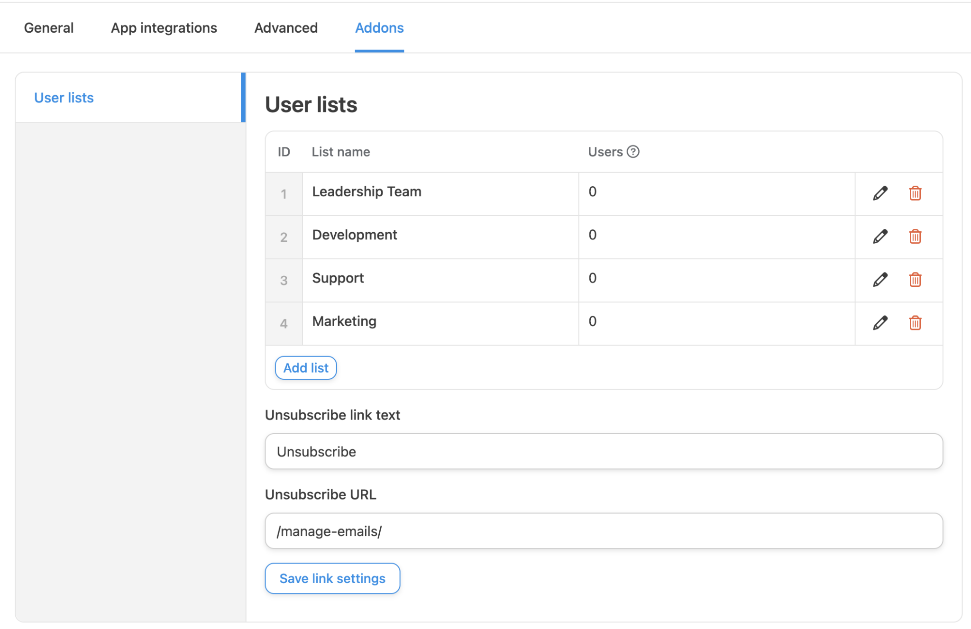The image size is (971, 629).
Task: Open the App integrations tab
Action: [164, 27]
